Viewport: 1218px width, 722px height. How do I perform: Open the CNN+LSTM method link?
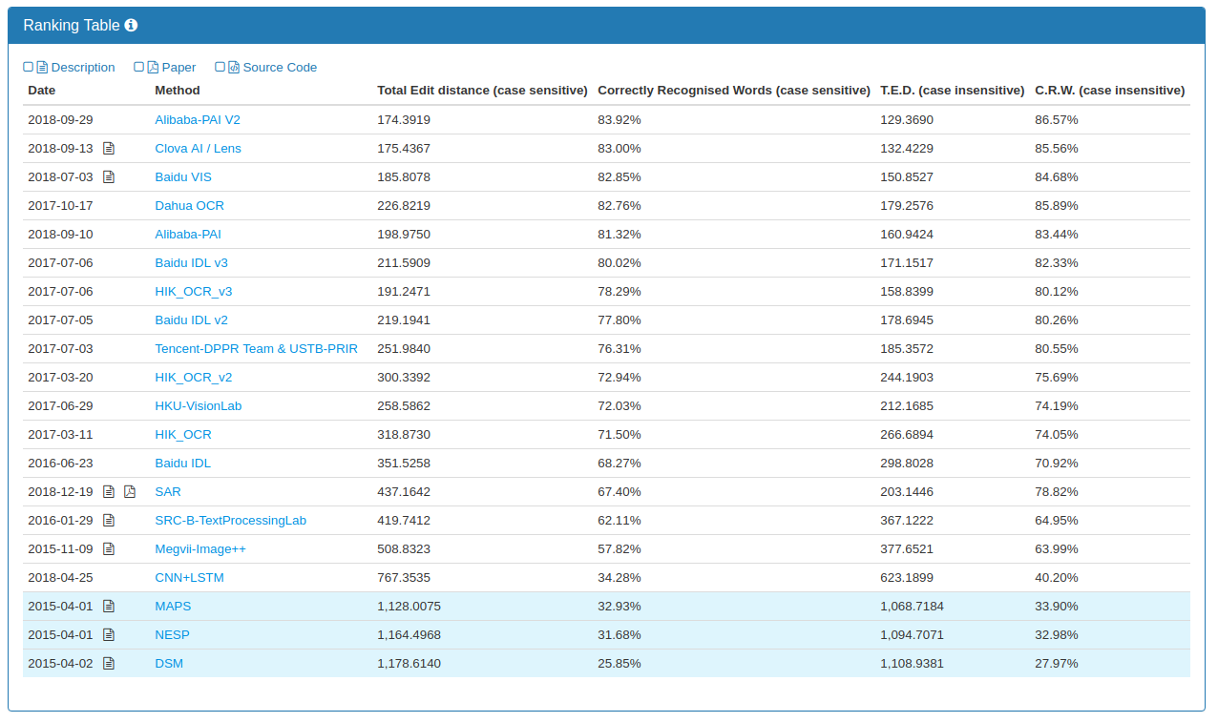[x=190, y=577]
